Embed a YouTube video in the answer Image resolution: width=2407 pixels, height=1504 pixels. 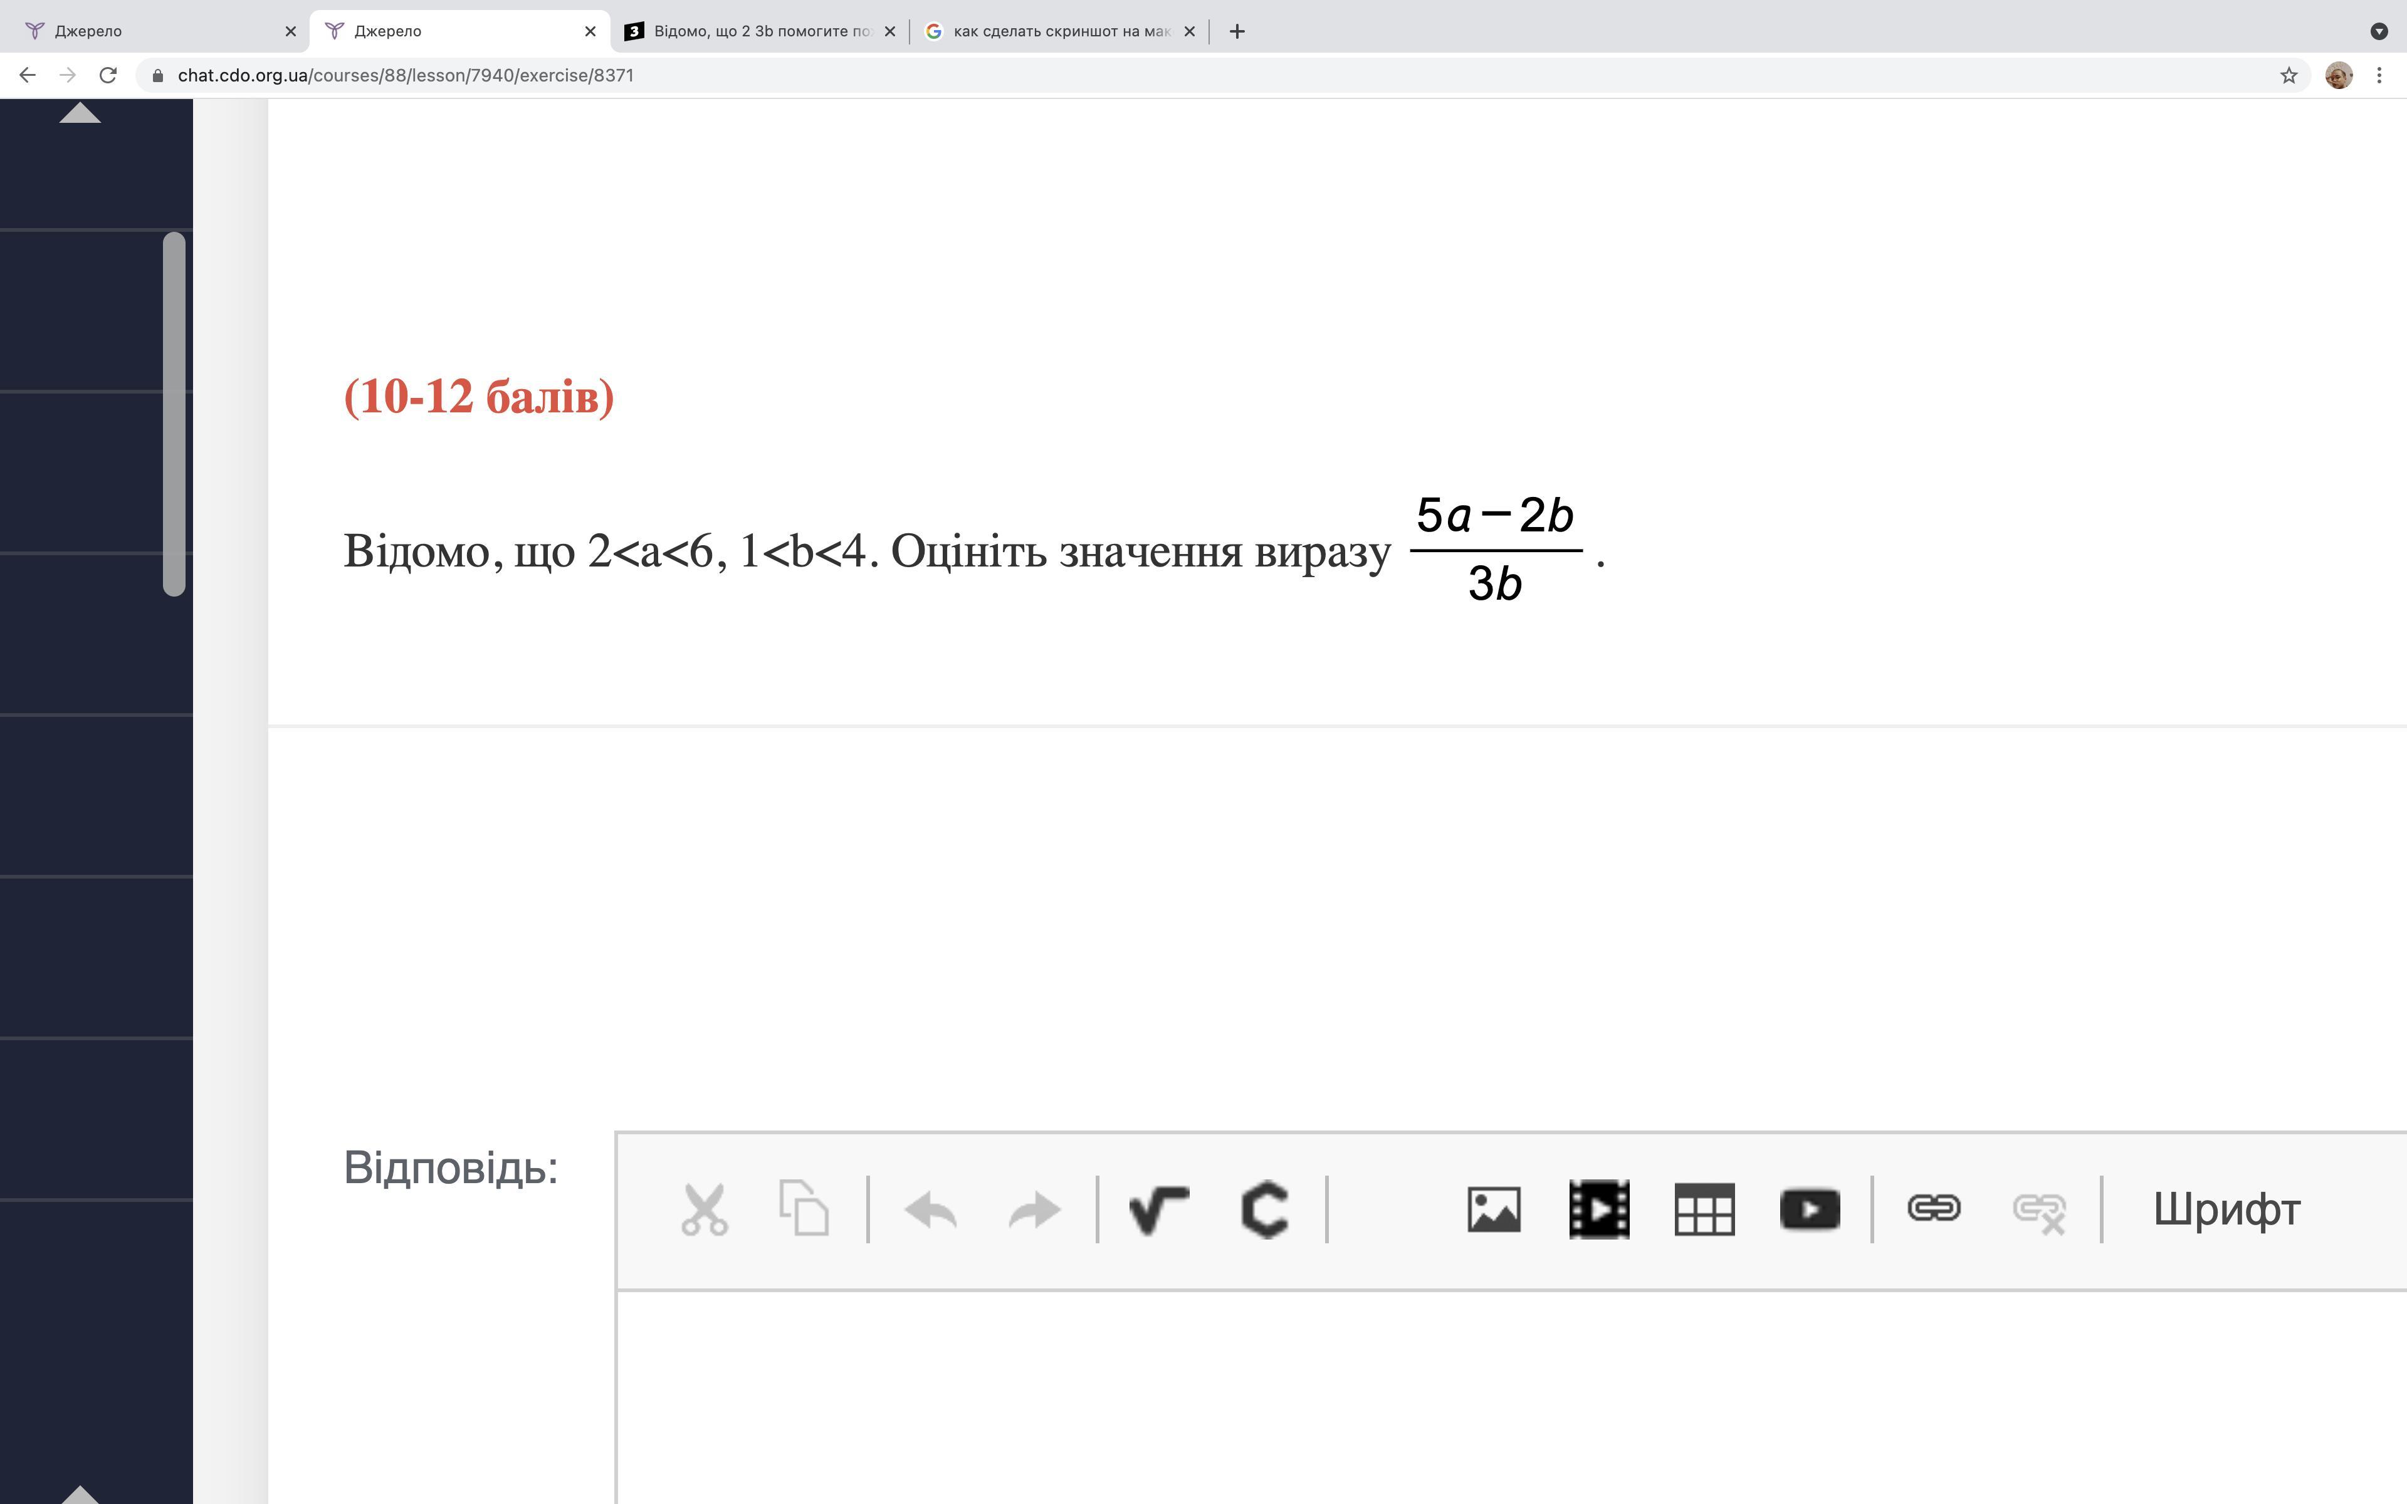point(1809,1209)
